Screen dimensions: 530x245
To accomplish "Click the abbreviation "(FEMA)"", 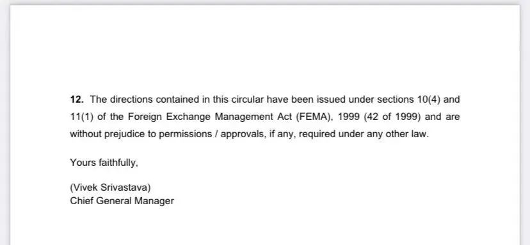I will tap(314, 117).
